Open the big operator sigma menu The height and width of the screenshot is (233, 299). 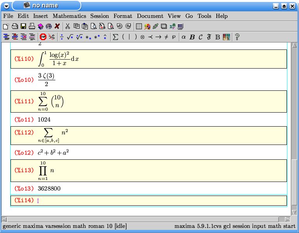coord(115,37)
